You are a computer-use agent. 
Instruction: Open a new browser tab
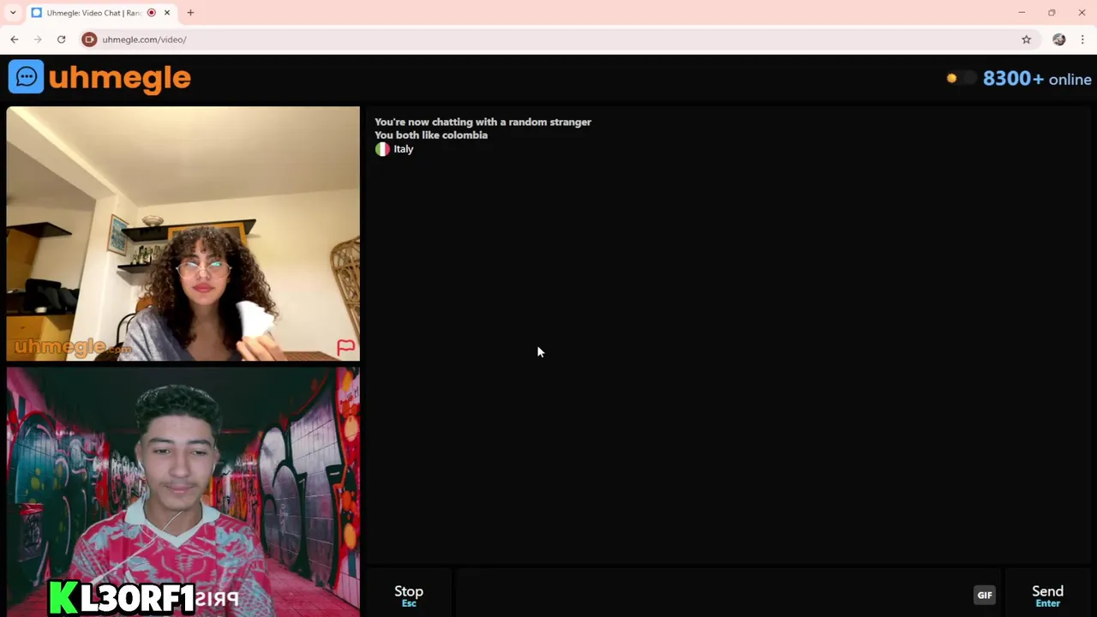pyautogui.click(x=190, y=13)
